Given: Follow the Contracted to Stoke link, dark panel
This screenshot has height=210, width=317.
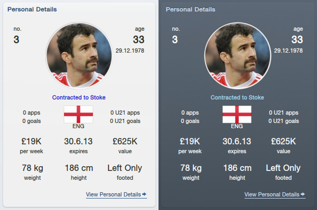Looking at the screenshot, I should click(x=237, y=97).
